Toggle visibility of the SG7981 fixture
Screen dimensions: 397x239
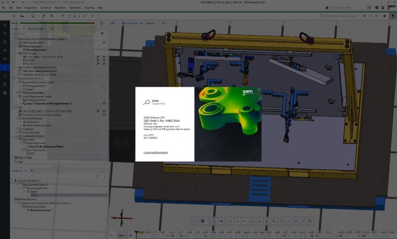104,64
